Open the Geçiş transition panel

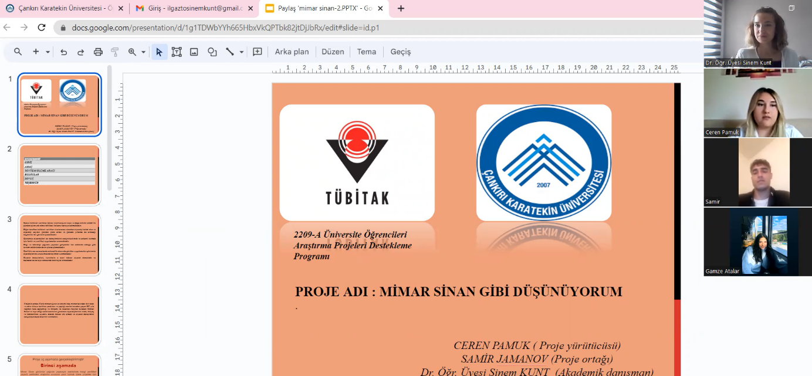(401, 52)
